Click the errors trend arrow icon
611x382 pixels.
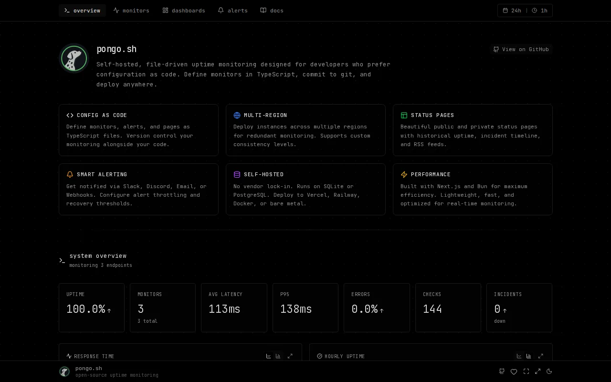(381, 310)
